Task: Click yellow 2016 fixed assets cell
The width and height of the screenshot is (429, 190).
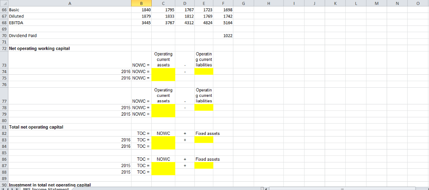Action: [204, 140]
